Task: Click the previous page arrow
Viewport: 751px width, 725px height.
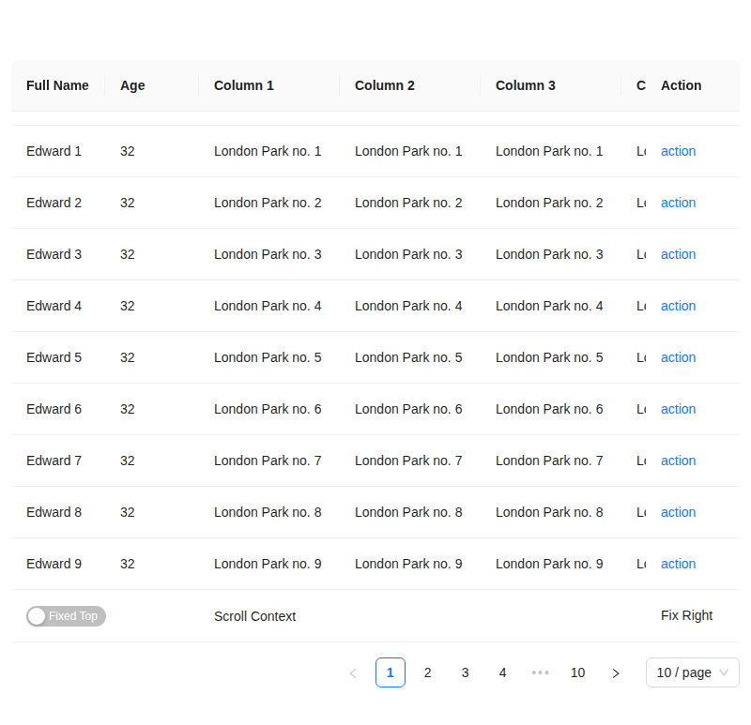Action: pyautogui.click(x=353, y=672)
